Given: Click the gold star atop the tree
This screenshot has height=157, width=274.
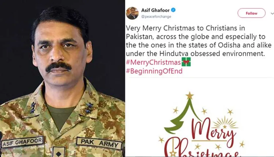Looking at the screenshot, I should coord(190,96).
